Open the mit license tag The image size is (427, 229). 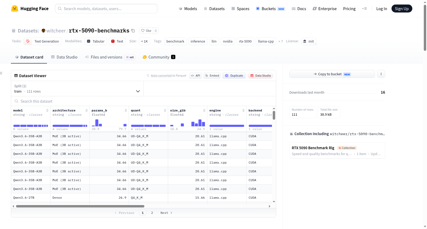click(309, 41)
